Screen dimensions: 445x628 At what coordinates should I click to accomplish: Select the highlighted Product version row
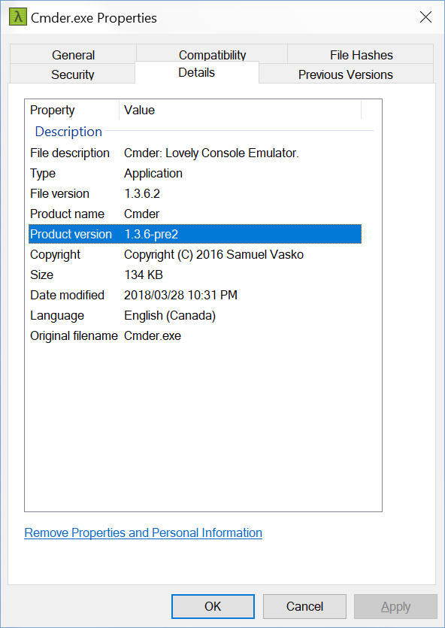point(195,234)
